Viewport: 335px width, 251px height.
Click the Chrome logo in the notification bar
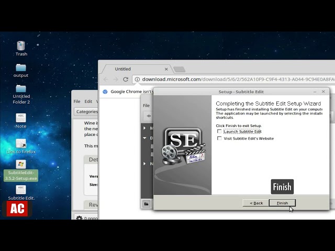(x=105, y=92)
